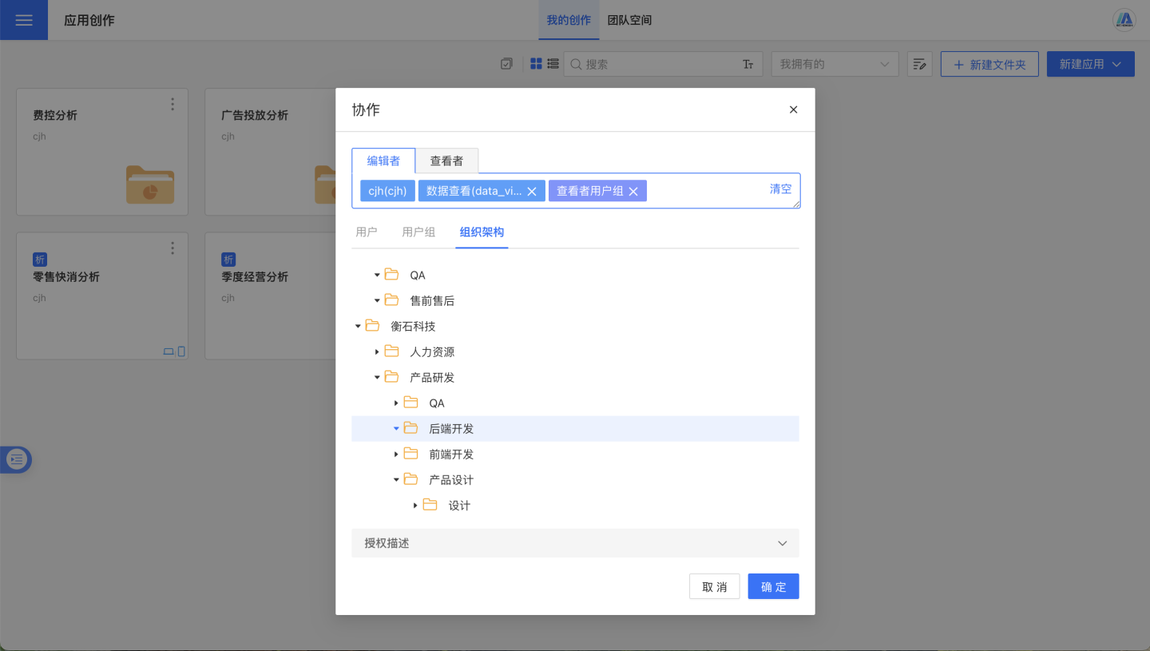Screen dimensions: 1150x651
Task: Open the hamburger main menu
Action: [x=24, y=20]
